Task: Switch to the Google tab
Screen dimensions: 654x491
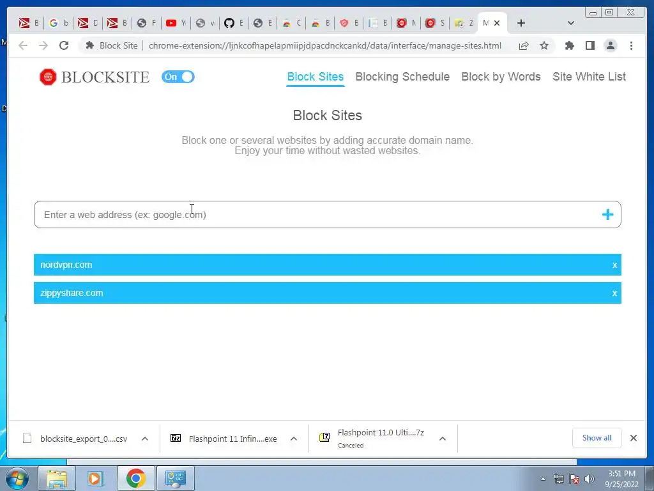Action: point(58,23)
